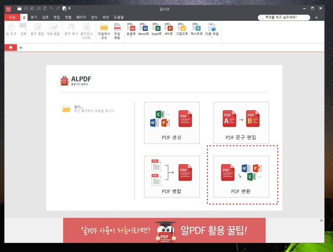
Task: Convert PDF using the Word로 icon
Action: [x=144, y=29]
